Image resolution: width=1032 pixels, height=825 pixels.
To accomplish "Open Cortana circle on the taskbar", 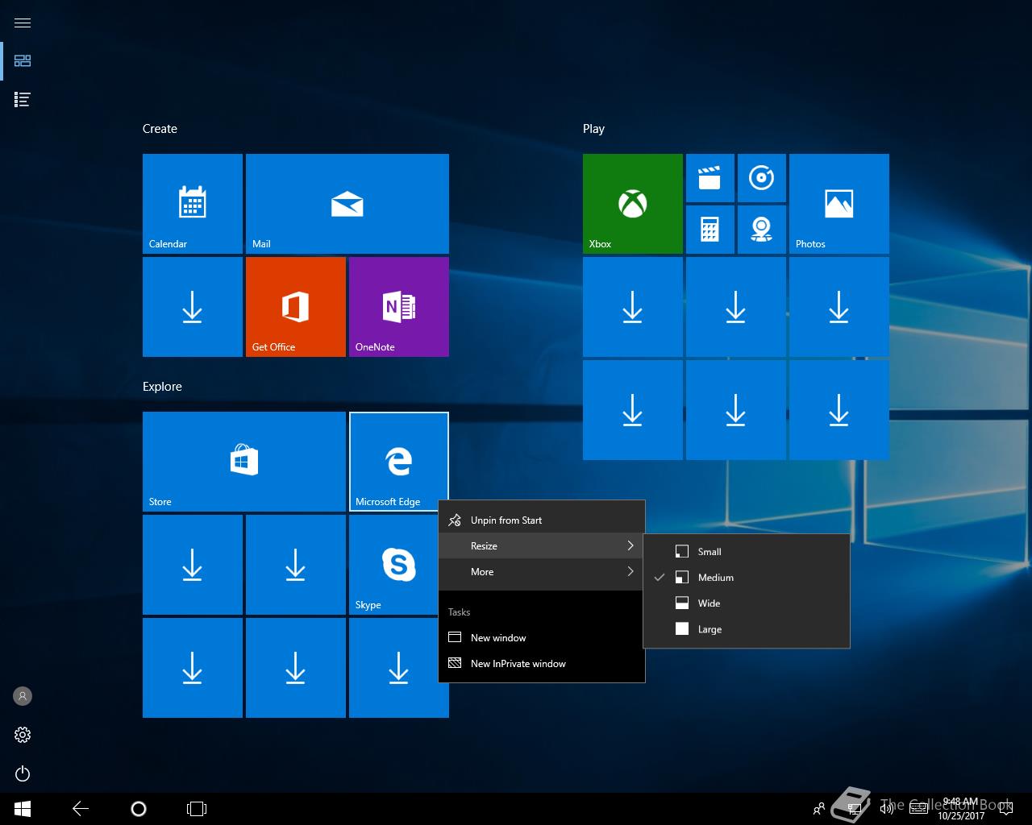I will tap(139, 809).
